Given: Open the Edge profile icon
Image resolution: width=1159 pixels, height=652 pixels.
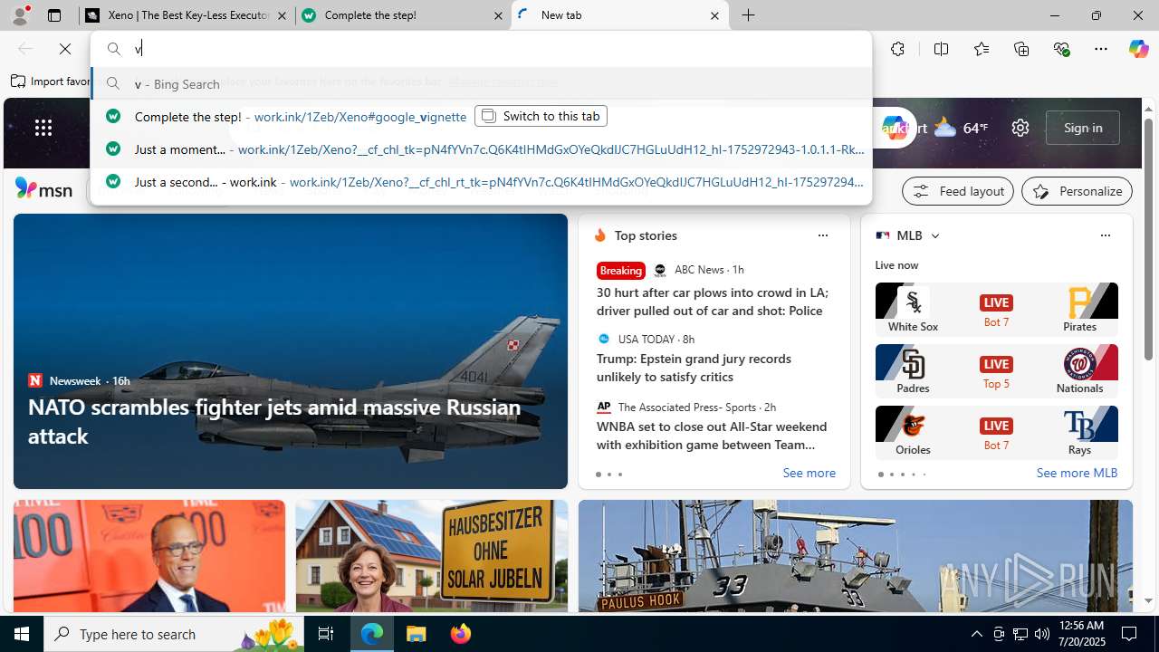Looking at the screenshot, I should [20, 15].
